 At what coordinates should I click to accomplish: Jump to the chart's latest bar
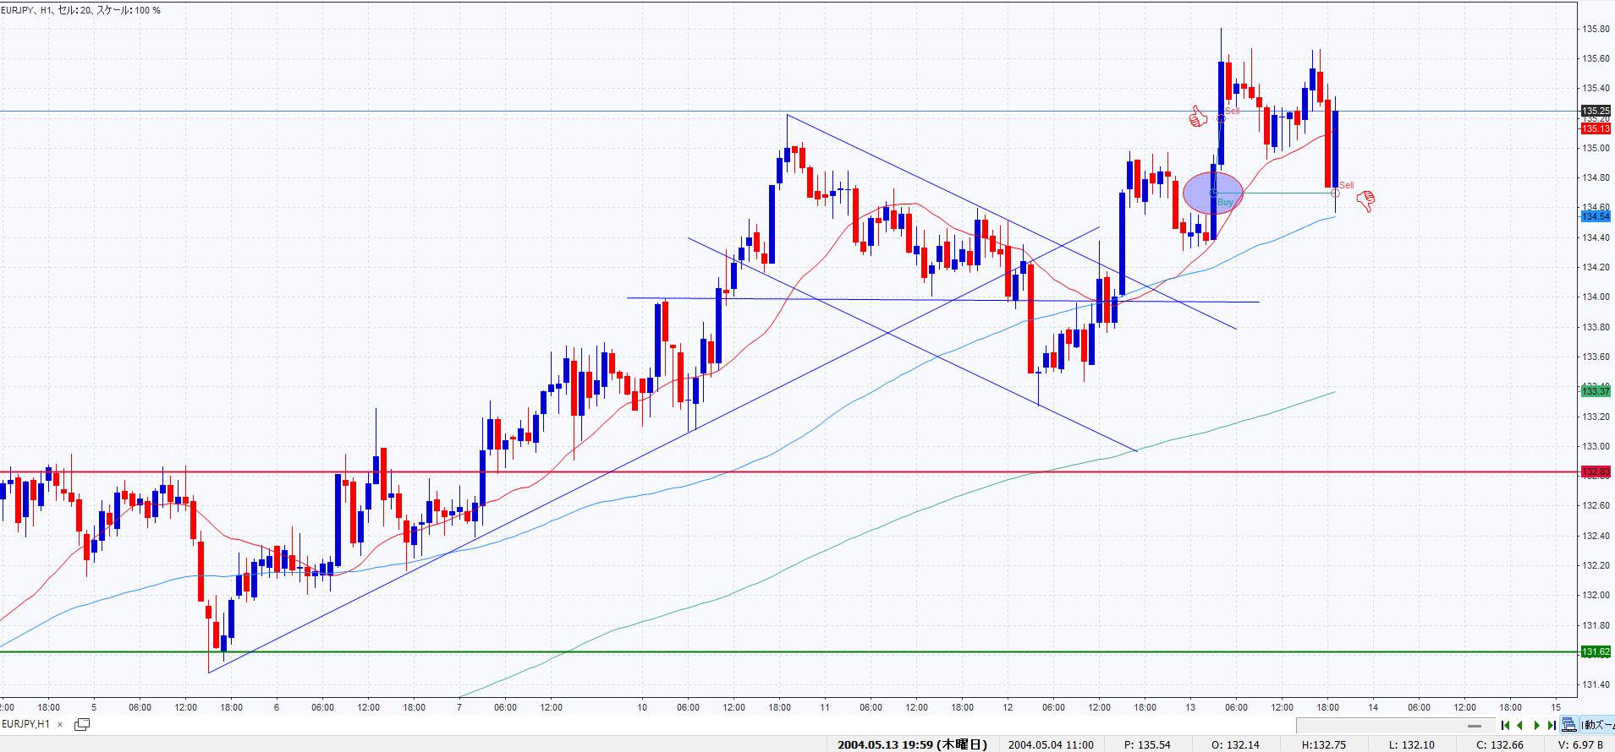point(1552,725)
